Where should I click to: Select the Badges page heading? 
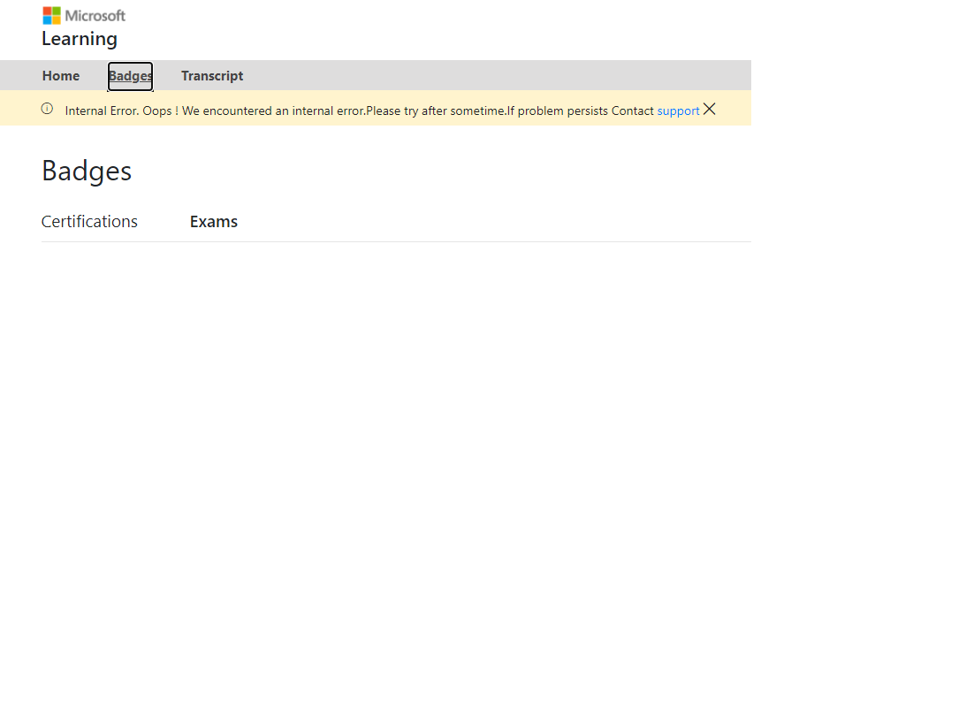click(86, 171)
